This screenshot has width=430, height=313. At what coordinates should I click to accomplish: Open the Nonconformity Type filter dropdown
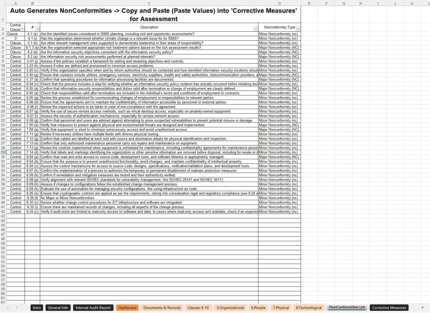pyautogui.click(x=298, y=28)
